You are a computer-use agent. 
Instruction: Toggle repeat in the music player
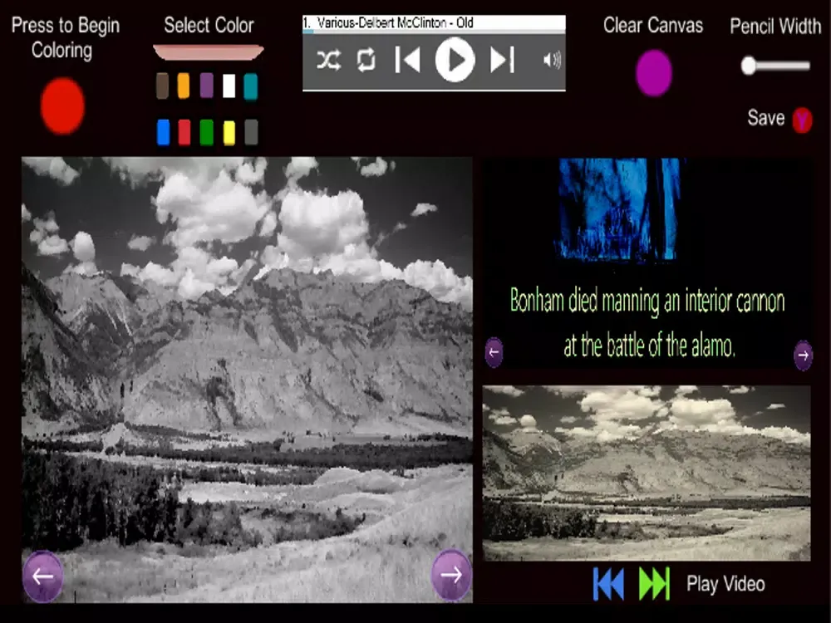pos(366,61)
